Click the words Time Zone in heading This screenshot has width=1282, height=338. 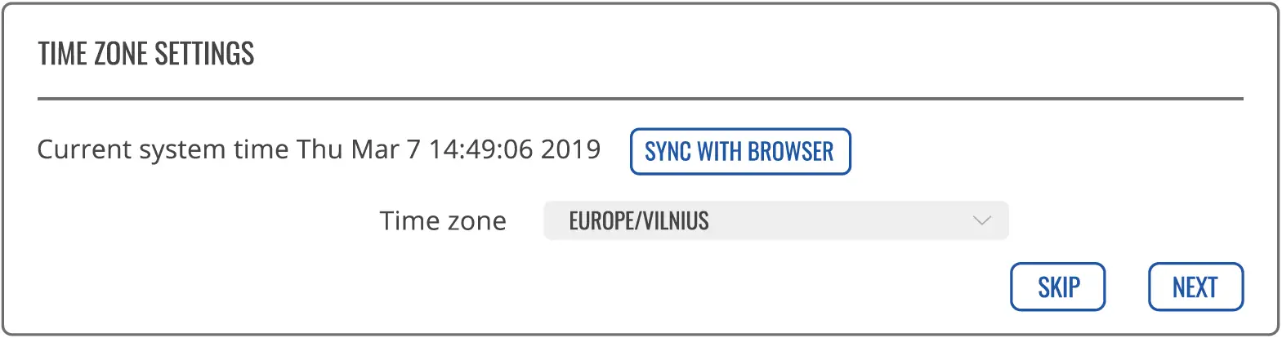pyautogui.click(x=92, y=54)
